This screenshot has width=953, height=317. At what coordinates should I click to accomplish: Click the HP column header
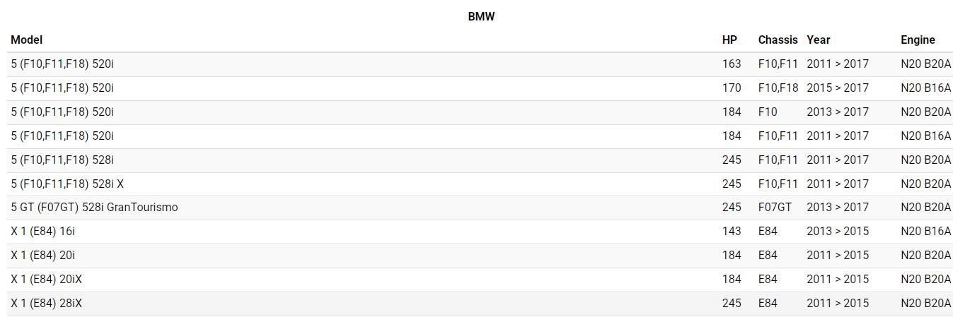click(x=729, y=40)
